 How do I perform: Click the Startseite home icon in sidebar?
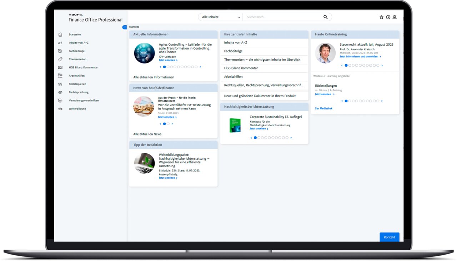(x=60, y=35)
